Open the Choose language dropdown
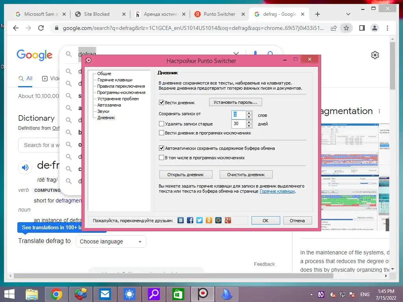 pos(111,241)
